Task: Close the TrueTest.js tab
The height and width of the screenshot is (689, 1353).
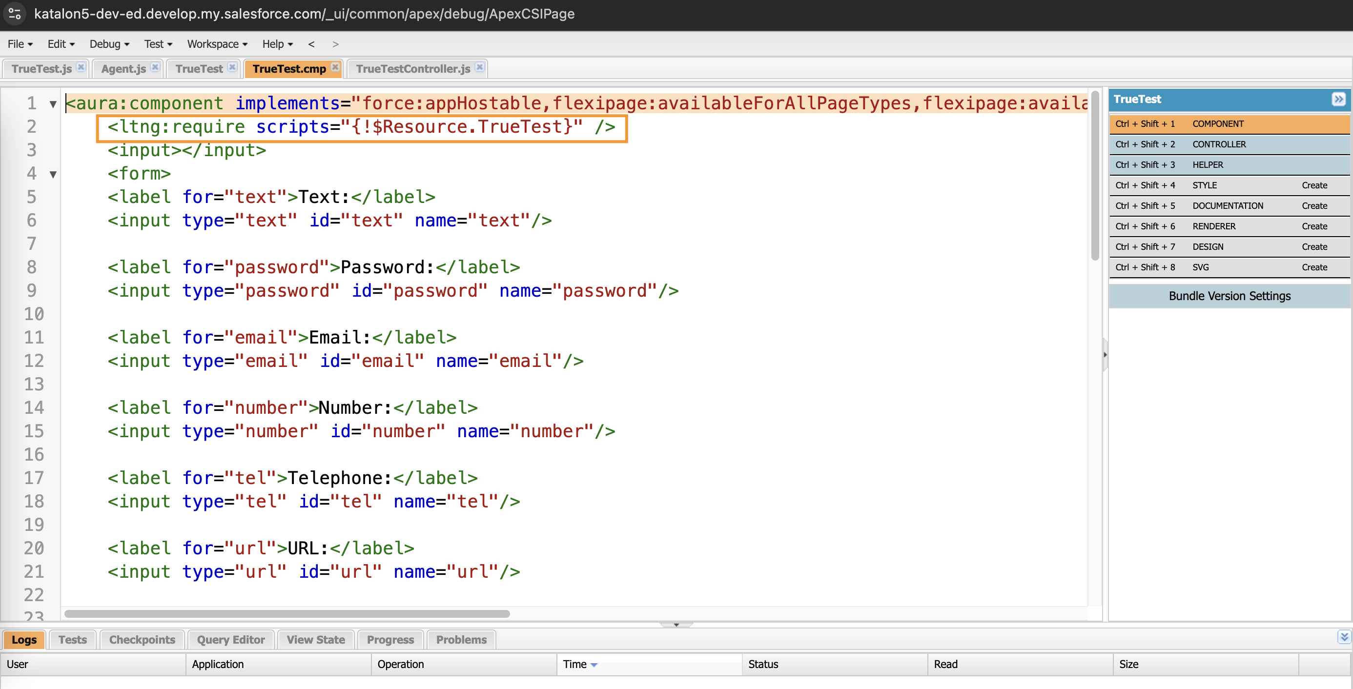Action: tap(81, 67)
